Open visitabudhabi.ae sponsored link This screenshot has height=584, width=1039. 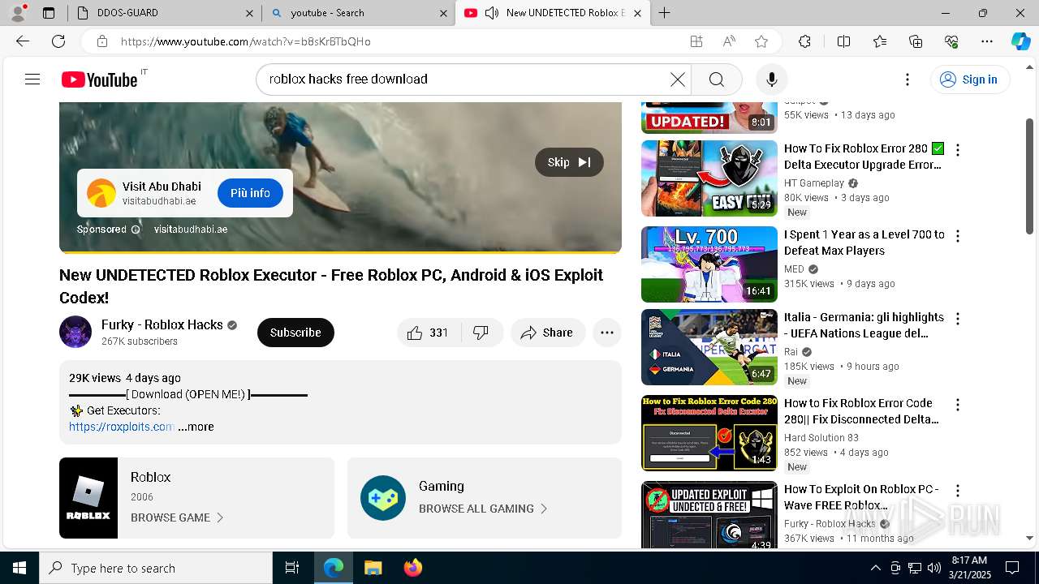point(191,230)
